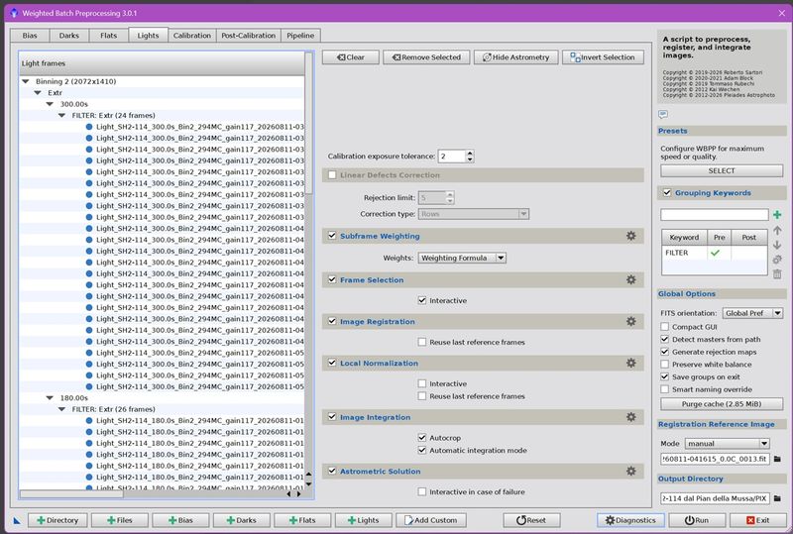Open registration Mode dropdown set to manual

click(x=728, y=444)
